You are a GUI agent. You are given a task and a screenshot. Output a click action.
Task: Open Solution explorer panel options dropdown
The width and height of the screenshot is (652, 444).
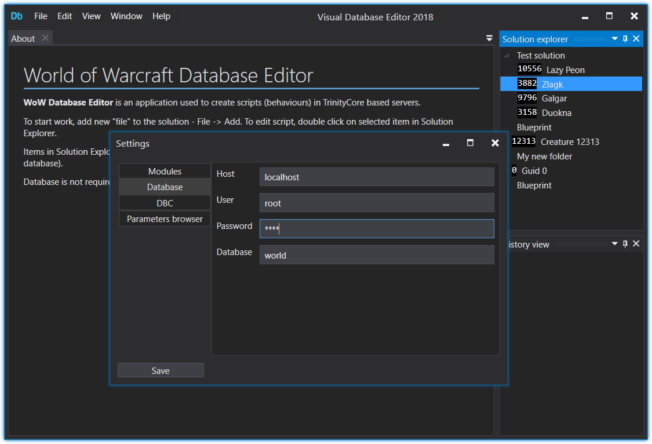point(614,39)
